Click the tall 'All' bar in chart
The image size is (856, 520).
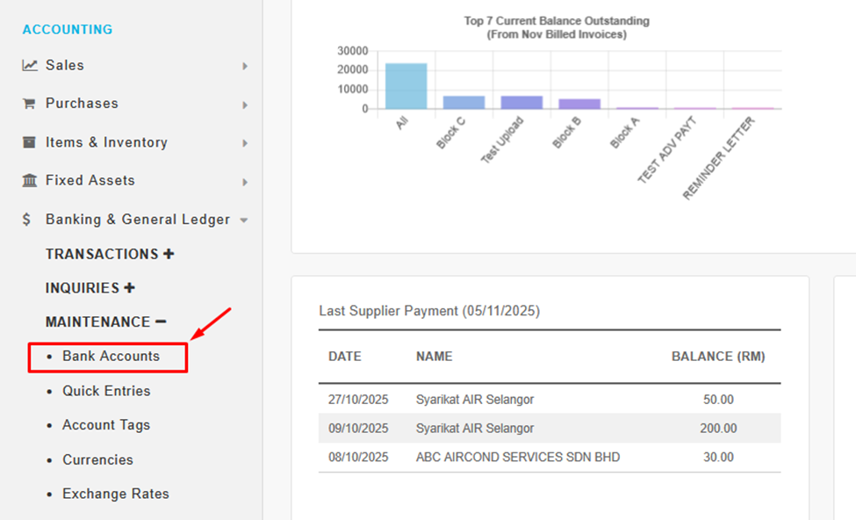tap(406, 86)
